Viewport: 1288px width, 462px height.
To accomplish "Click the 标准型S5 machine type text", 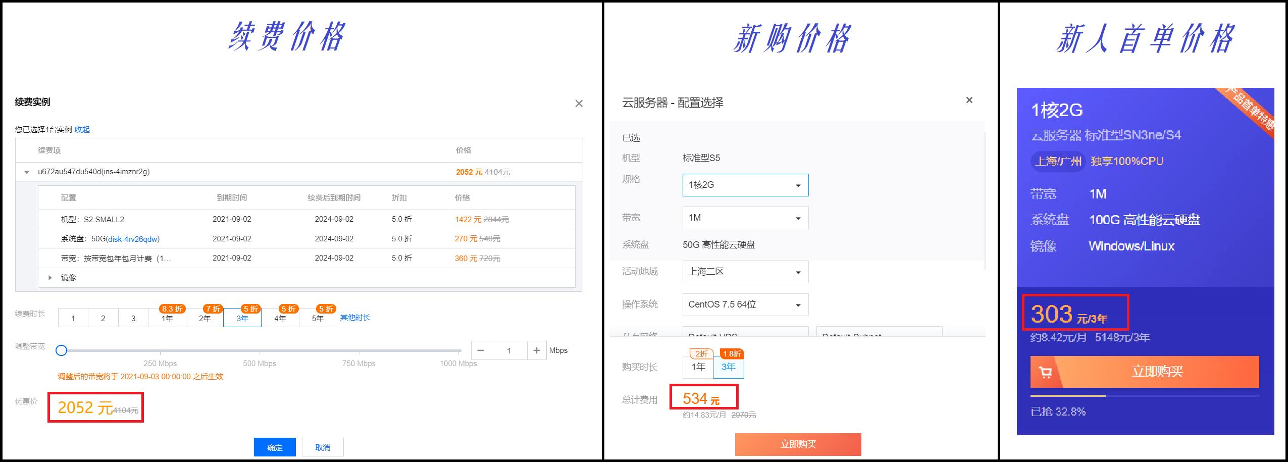I will pos(701,158).
